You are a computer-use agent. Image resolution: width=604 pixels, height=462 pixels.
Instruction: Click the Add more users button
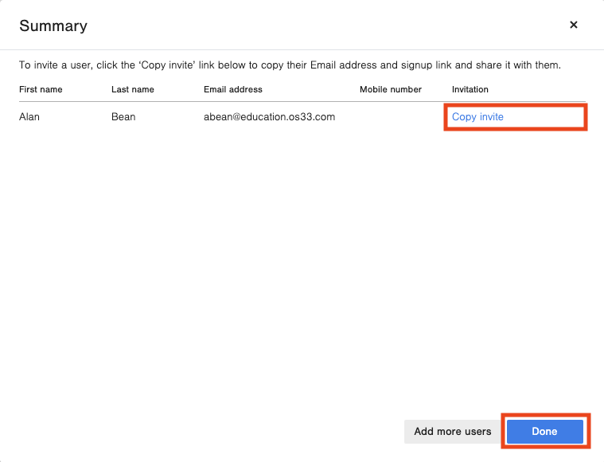click(x=452, y=432)
